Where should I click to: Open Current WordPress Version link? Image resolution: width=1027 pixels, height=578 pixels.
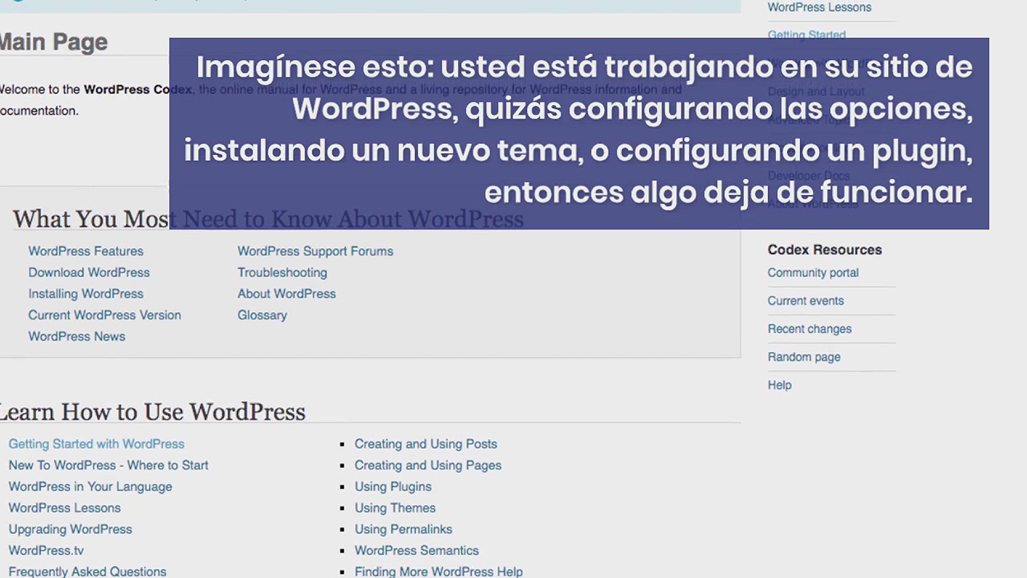tap(104, 315)
